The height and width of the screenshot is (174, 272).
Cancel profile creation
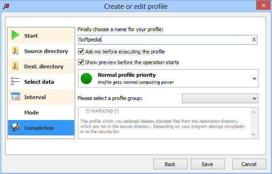(x=249, y=164)
